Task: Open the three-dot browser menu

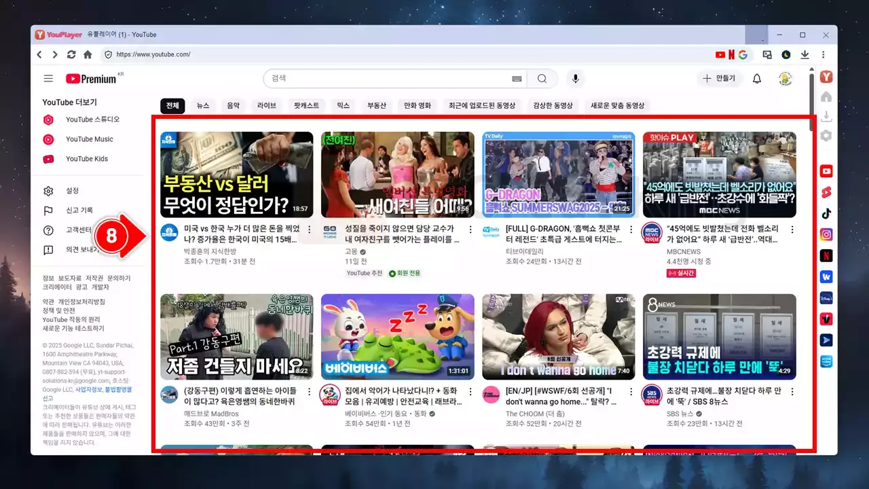Action: click(824, 54)
